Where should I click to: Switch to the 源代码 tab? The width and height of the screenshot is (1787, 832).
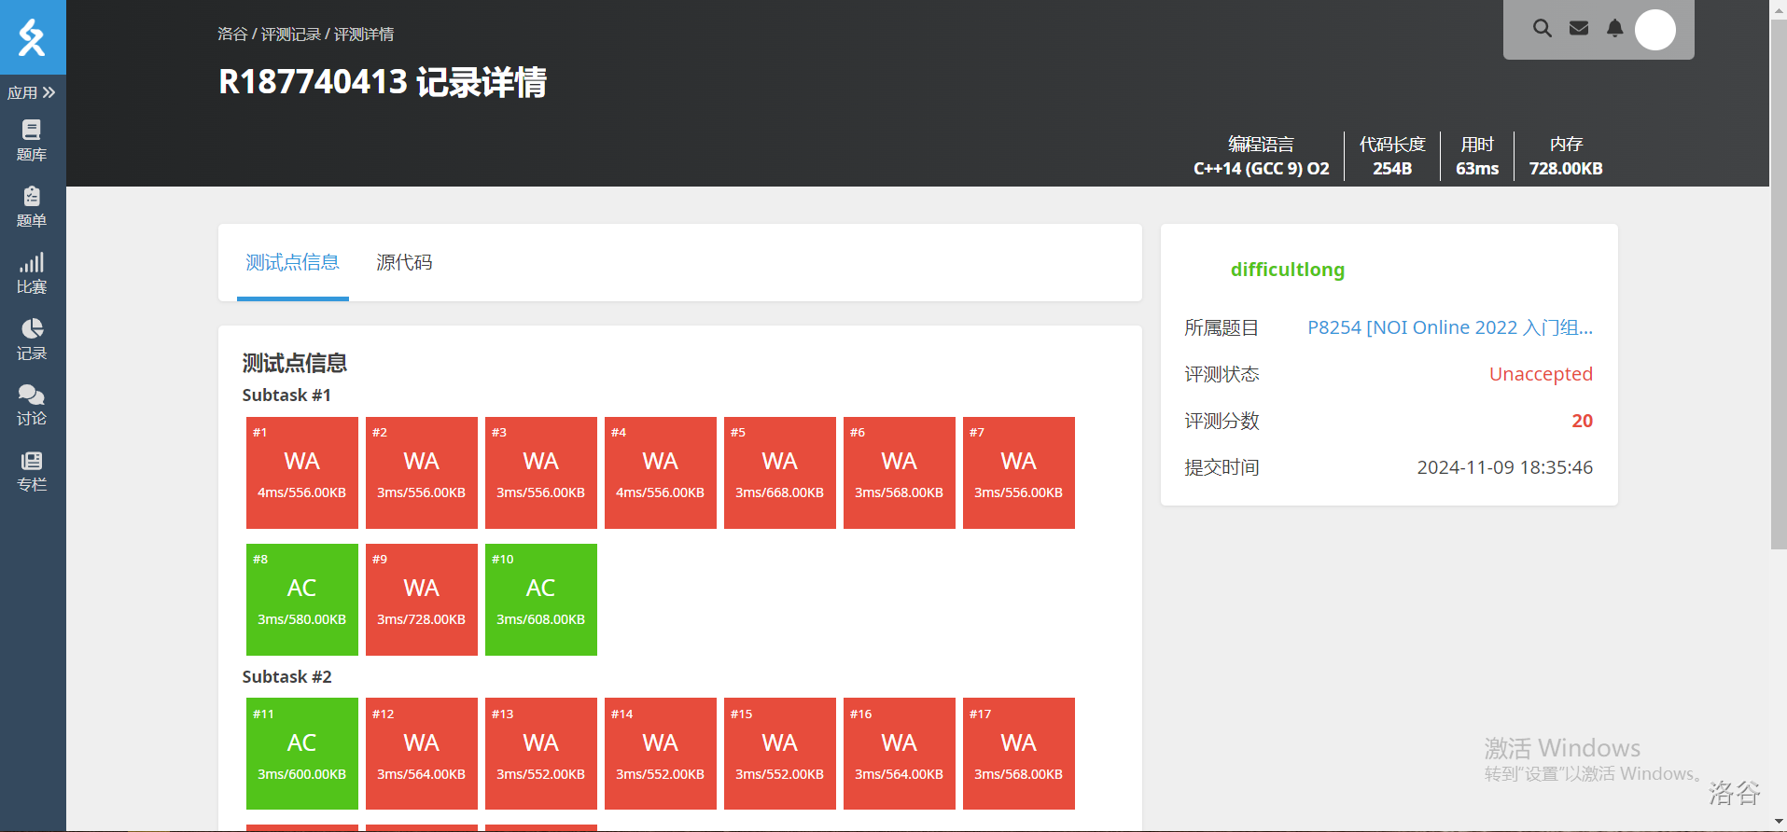point(404,263)
